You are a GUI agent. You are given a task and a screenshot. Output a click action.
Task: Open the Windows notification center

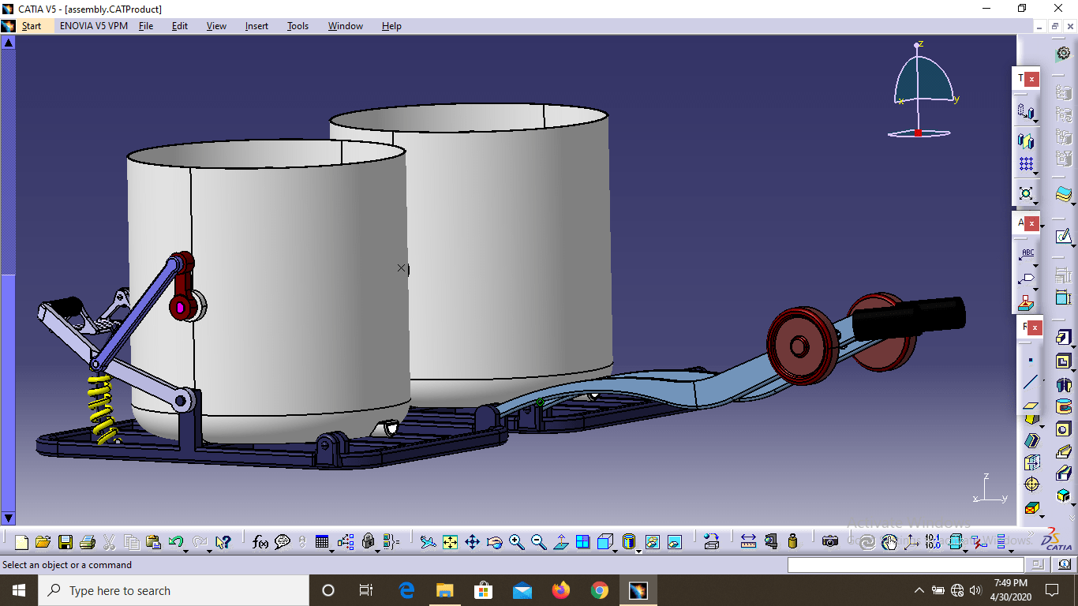tap(1051, 590)
